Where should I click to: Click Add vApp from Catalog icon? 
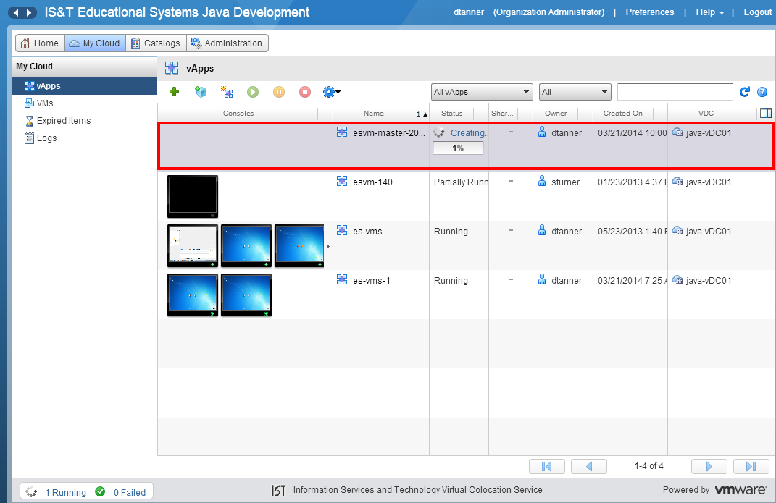pyautogui.click(x=201, y=92)
